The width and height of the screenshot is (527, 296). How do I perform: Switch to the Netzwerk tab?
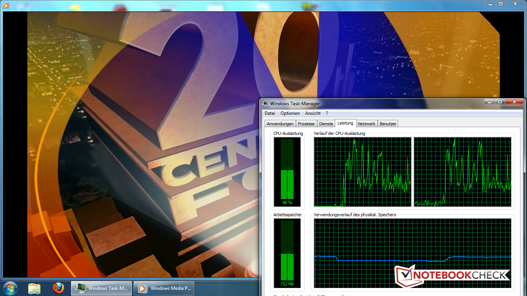[367, 124]
